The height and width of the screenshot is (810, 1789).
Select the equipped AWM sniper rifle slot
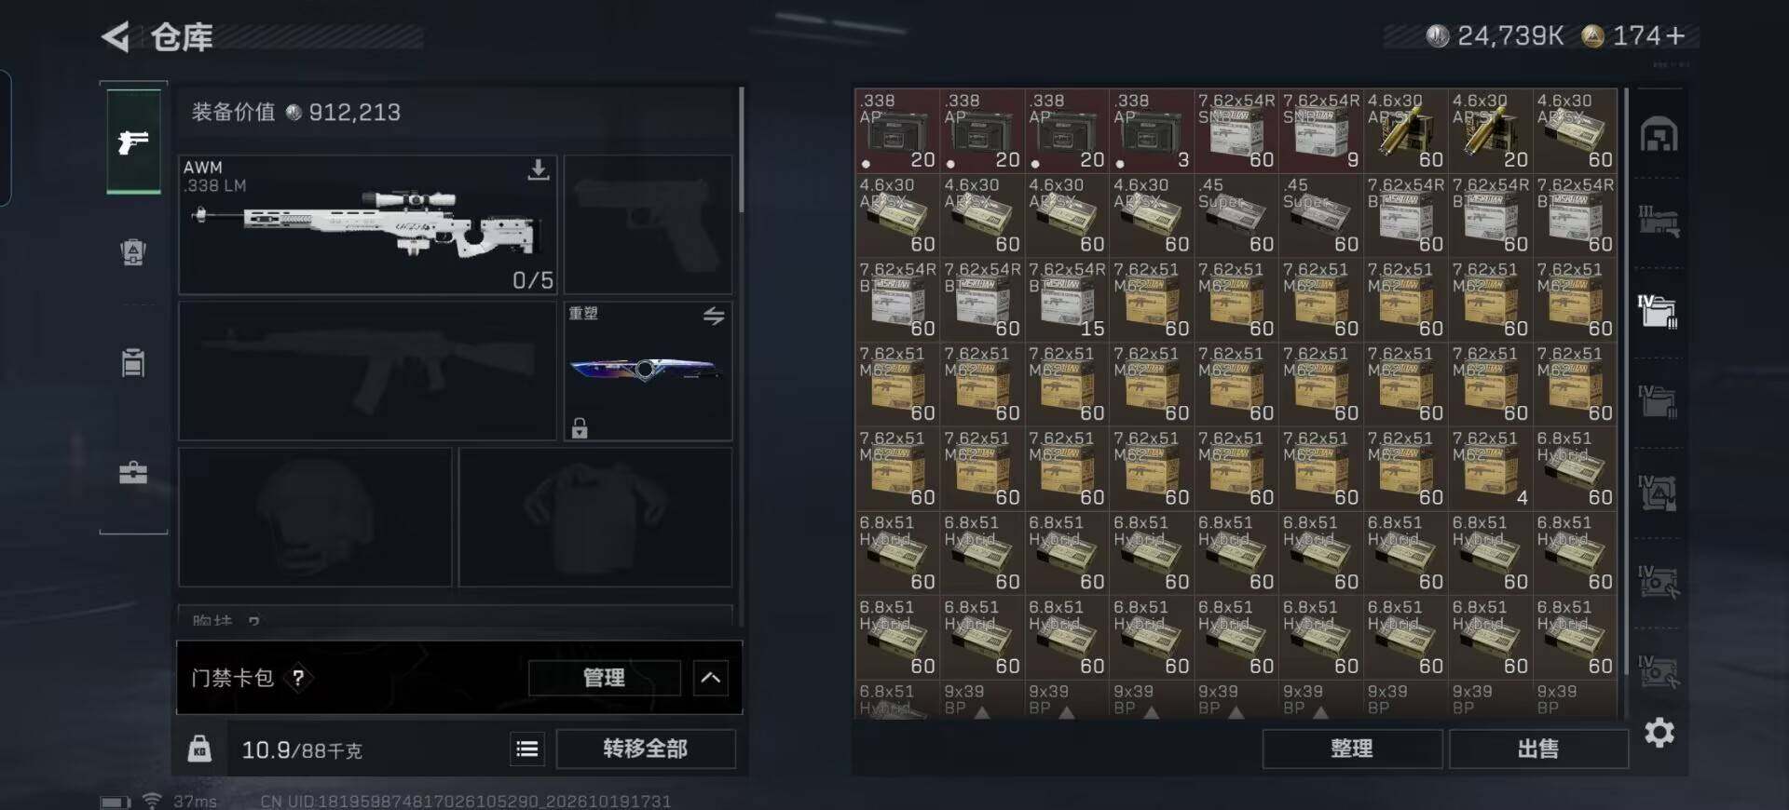point(368,225)
